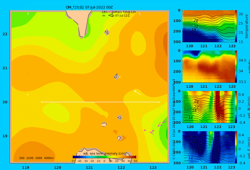Click the map title OM_f1fc02 07-Jul-2022 00Z
The width and height of the screenshot is (250, 170).
(x=89, y=7)
